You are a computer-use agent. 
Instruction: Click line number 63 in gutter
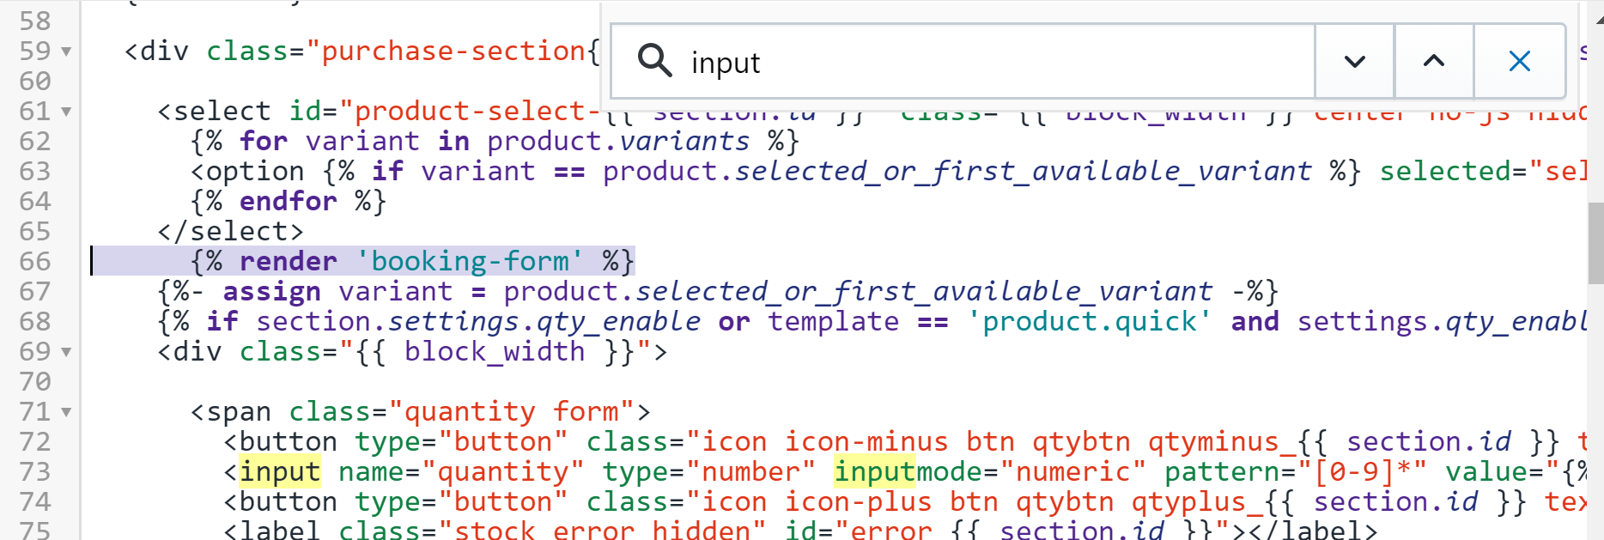[x=35, y=171]
